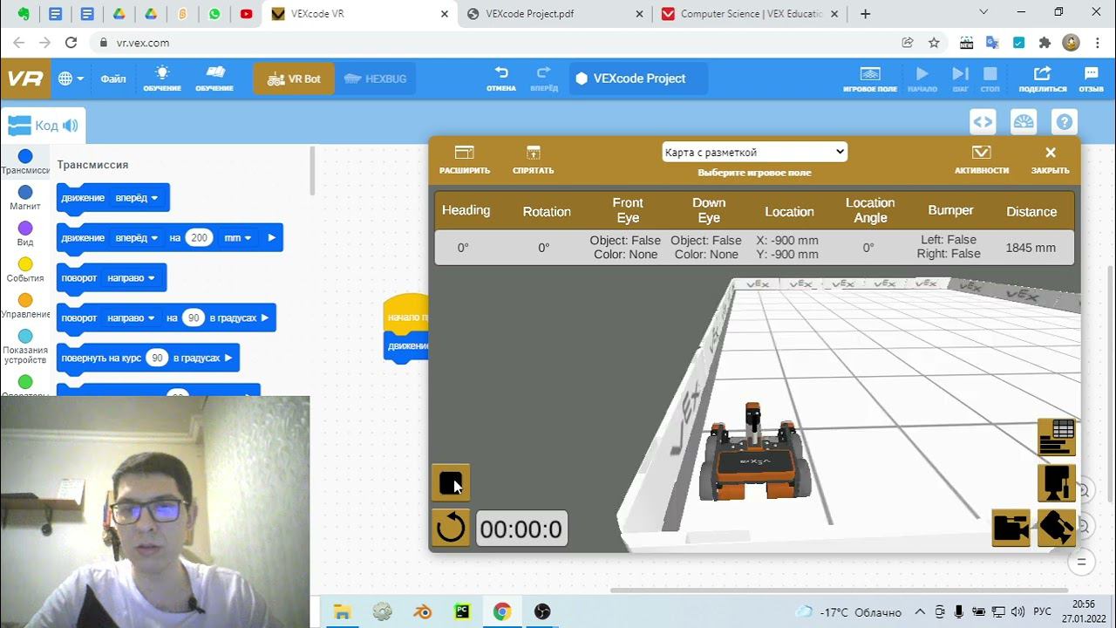Click the Вперёд redo arrow

pos(544,78)
